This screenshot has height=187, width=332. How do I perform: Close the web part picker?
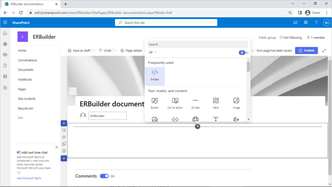[197, 126]
